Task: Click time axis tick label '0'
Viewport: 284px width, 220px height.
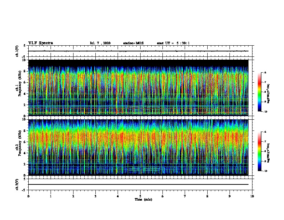Action: 28,196
